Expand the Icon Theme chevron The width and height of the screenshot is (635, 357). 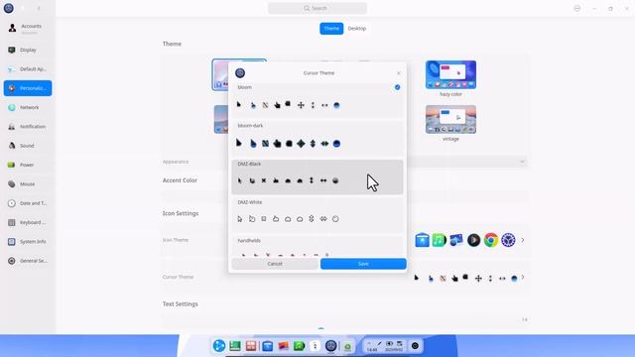[x=523, y=240]
